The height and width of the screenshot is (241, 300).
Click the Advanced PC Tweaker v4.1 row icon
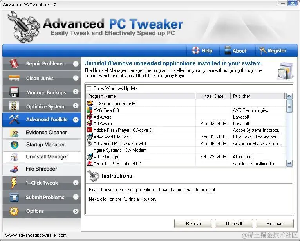point(90,143)
